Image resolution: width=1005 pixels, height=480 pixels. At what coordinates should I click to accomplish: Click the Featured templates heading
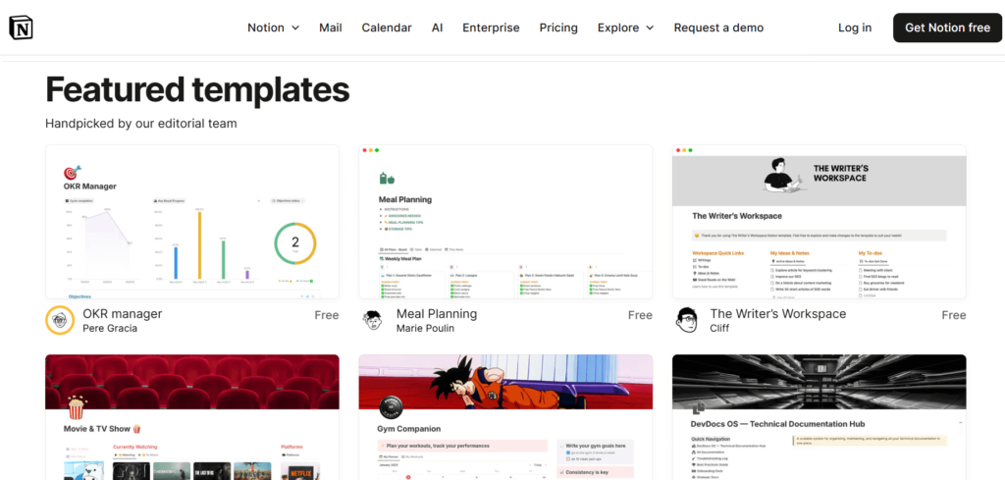point(197,89)
